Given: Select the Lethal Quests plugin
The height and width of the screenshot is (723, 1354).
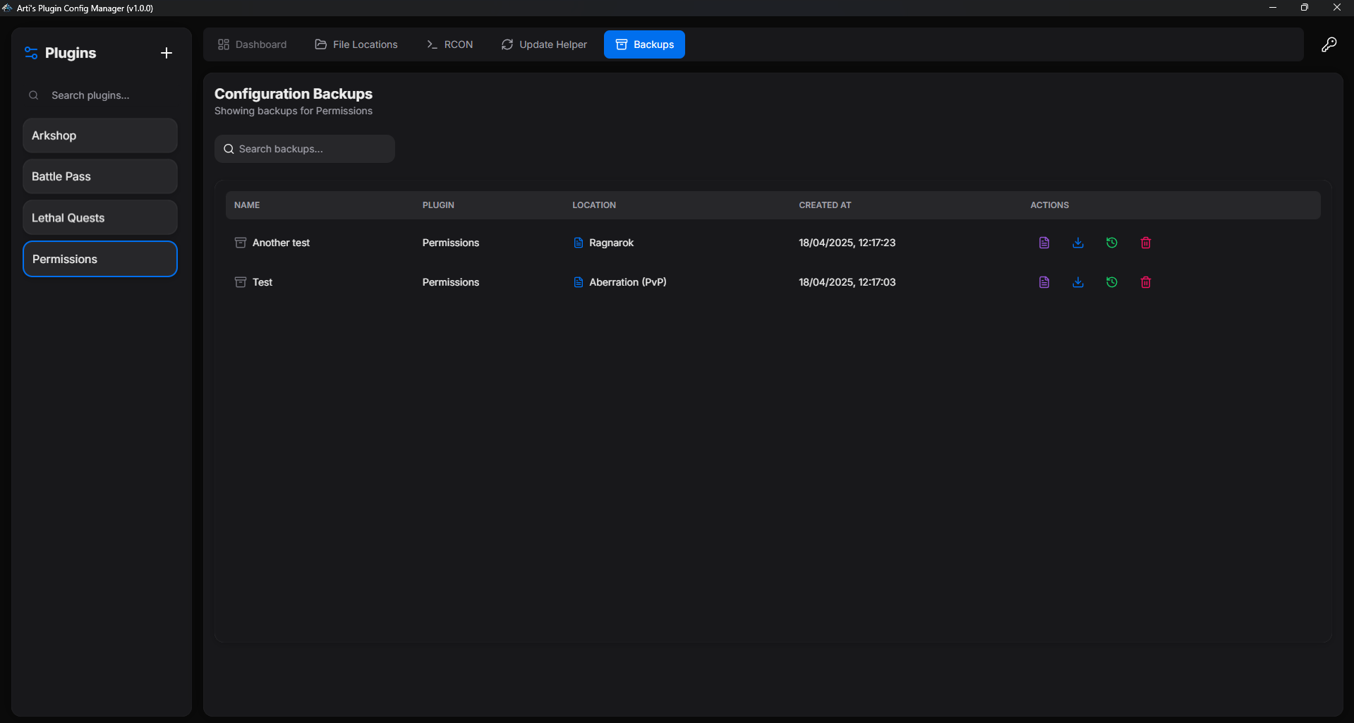Looking at the screenshot, I should click(x=100, y=218).
